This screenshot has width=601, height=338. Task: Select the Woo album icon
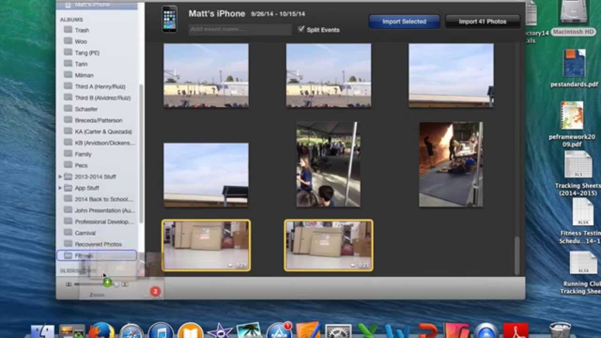point(68,41)
